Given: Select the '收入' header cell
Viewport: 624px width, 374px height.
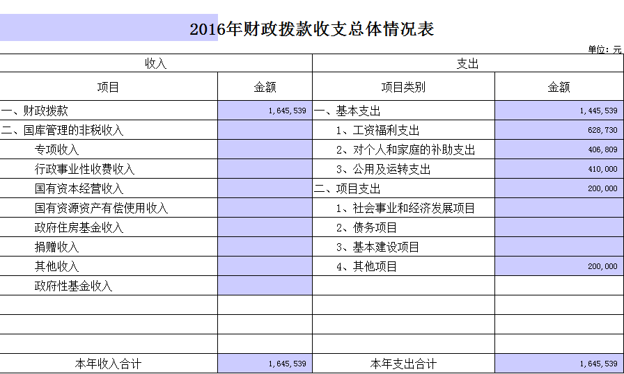Looking at the screenshot, I should [x=155, y=64].
